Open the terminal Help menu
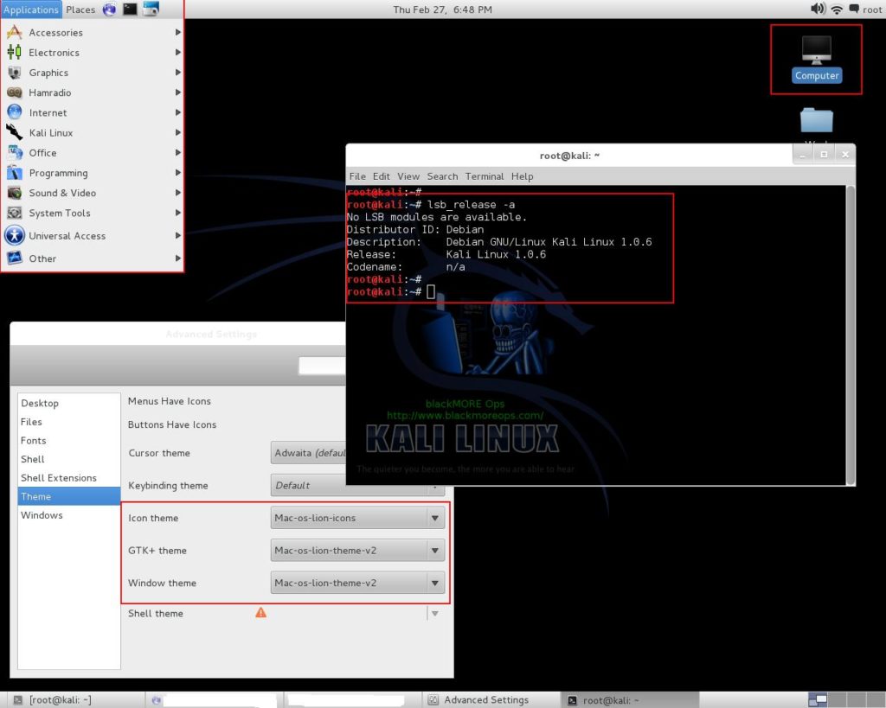This screenshot has width=886, height=708. pyautogui.click(x=522, y=176)
